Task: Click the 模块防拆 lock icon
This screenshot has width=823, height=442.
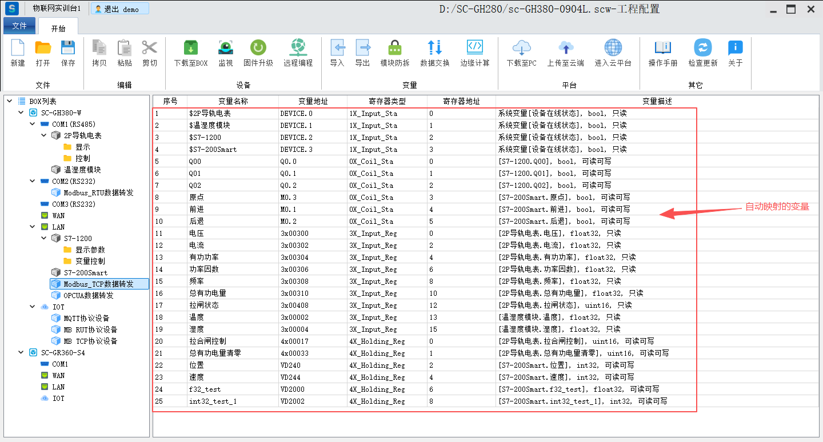Action: pos(394,49)
